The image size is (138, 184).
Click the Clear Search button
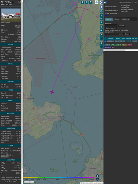(111, 28)
